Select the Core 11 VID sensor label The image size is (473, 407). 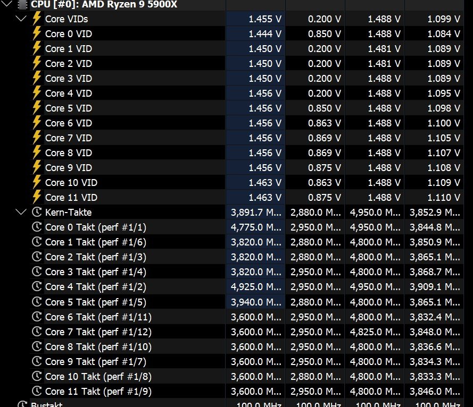tap(71, 197)
